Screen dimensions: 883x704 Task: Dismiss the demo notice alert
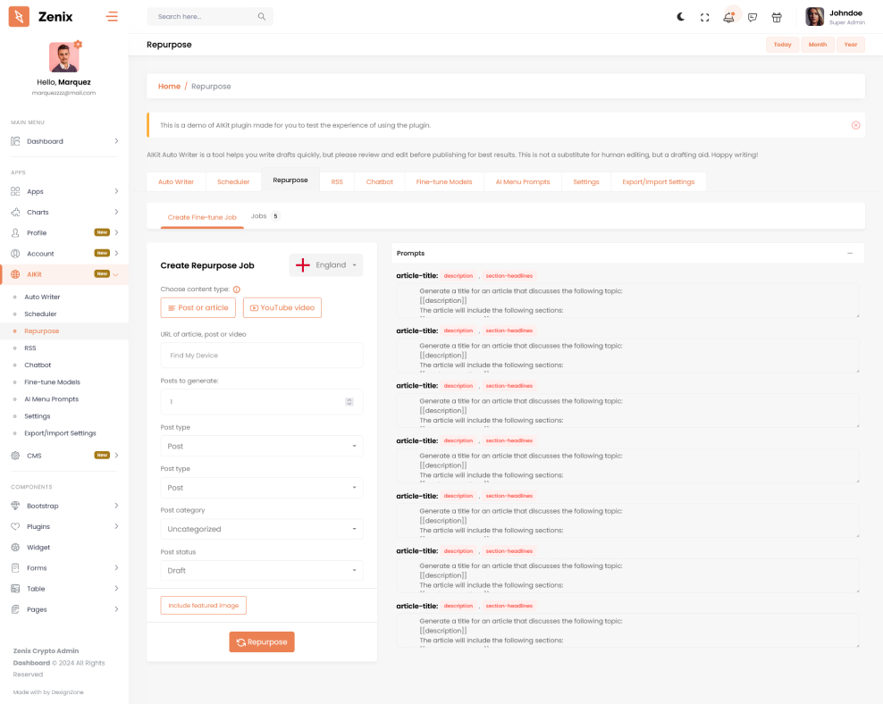point(855,125)
